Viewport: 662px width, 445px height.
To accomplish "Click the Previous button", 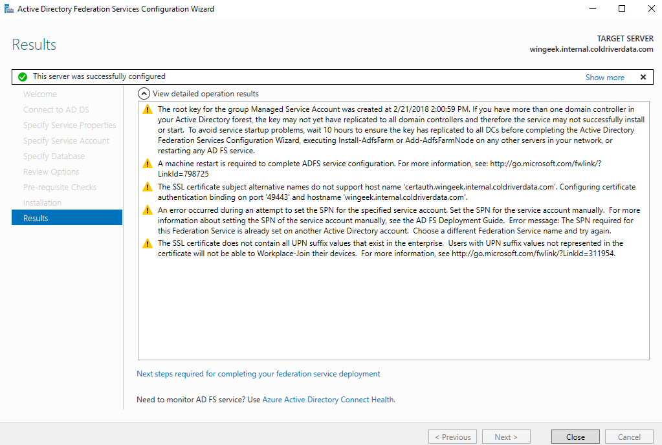I will 452,437.
